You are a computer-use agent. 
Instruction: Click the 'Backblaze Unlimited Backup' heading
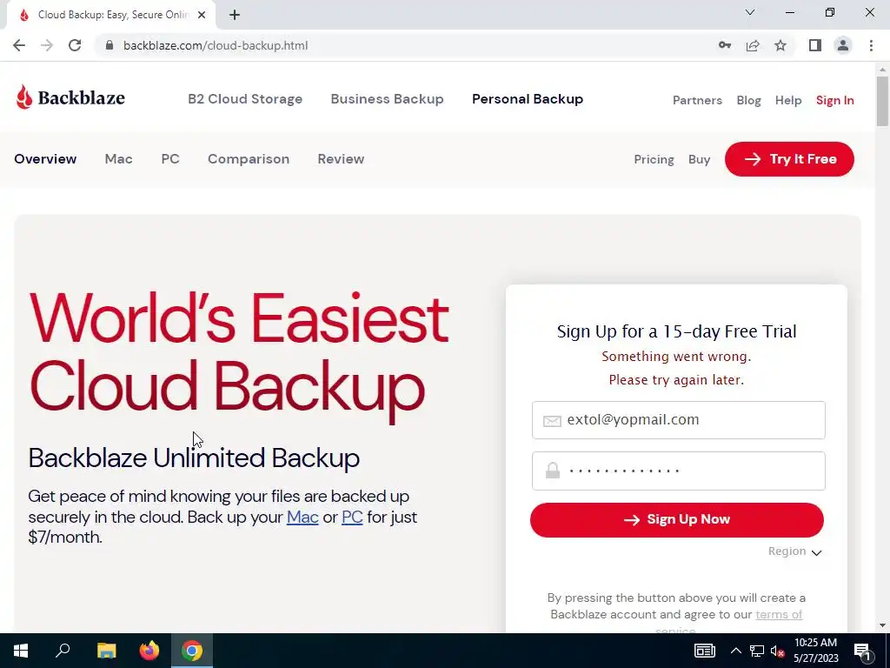click(x=194, y=458)
